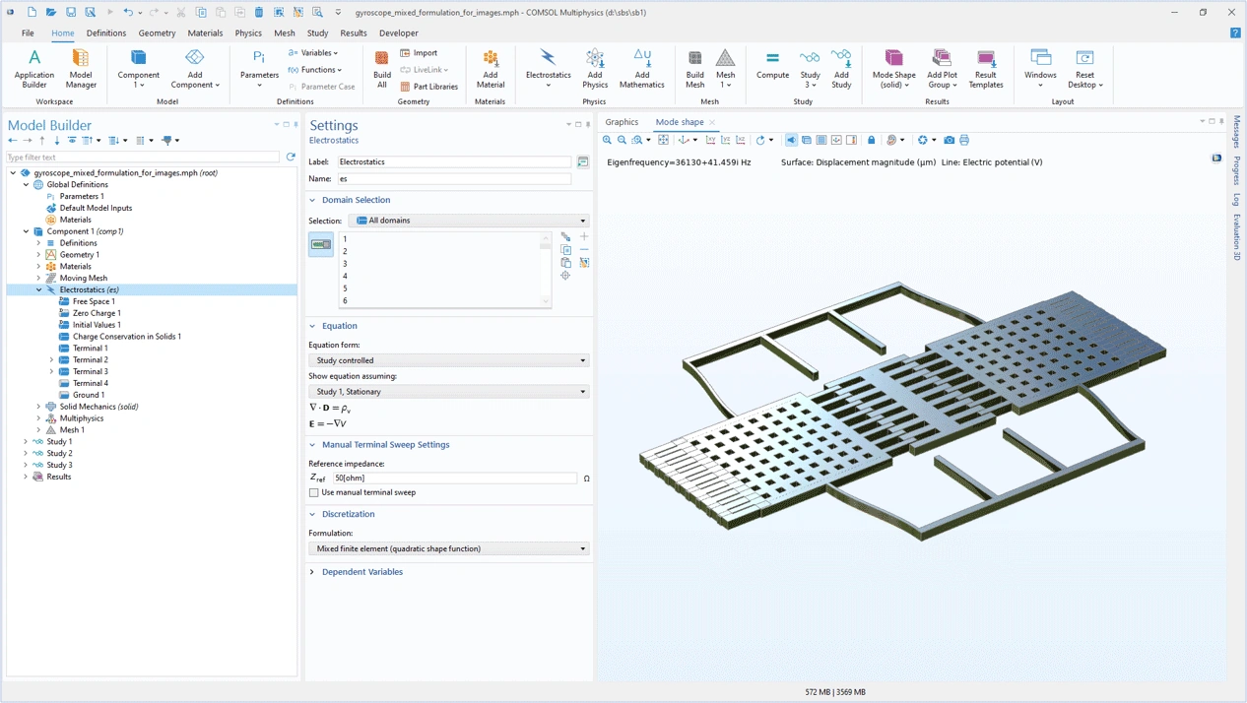Open the Physics ribbon tab

point(248,32)
